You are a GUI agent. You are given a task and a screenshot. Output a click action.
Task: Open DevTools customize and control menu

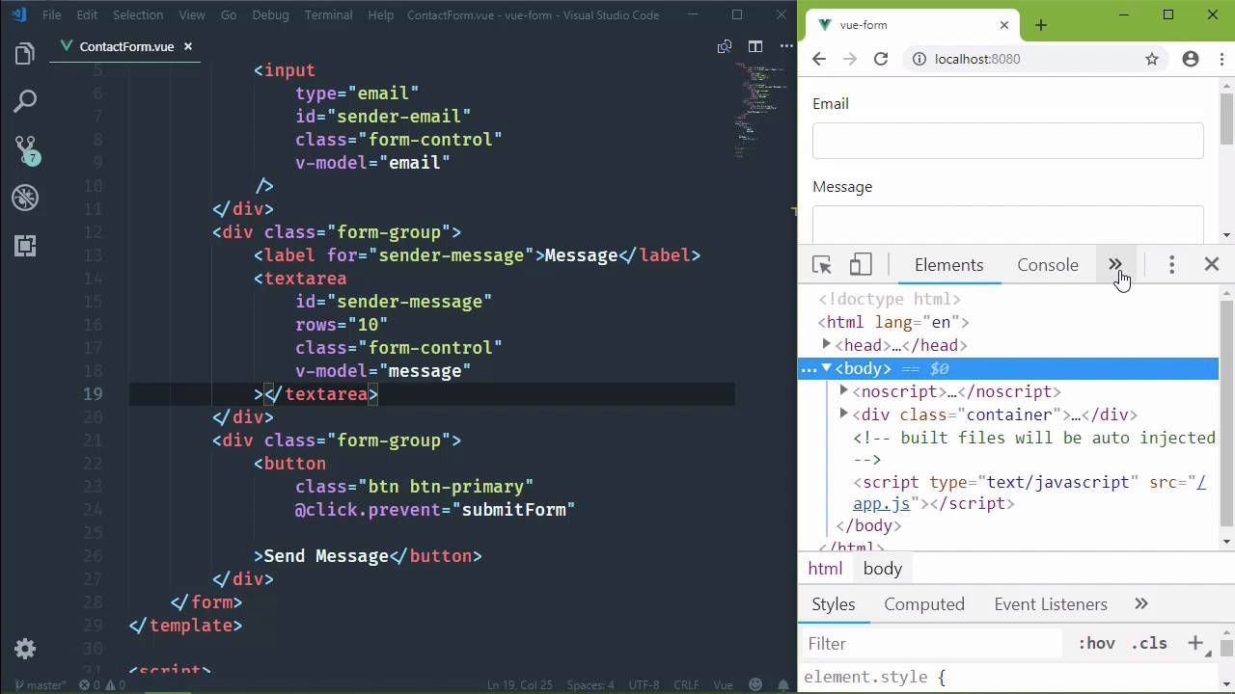1171,265
